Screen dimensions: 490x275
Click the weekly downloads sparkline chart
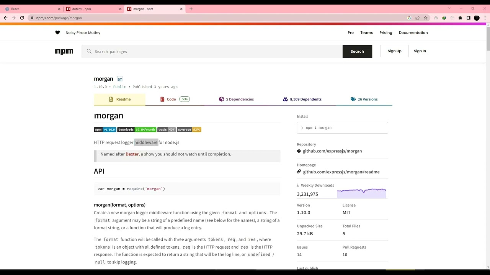361,193
